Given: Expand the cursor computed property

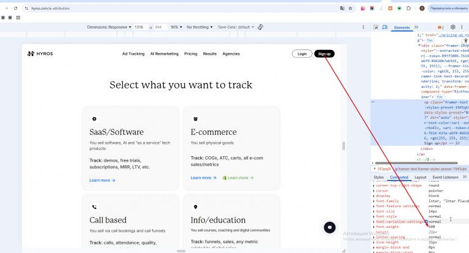Looking at the screenshot, I should (374, 191).
